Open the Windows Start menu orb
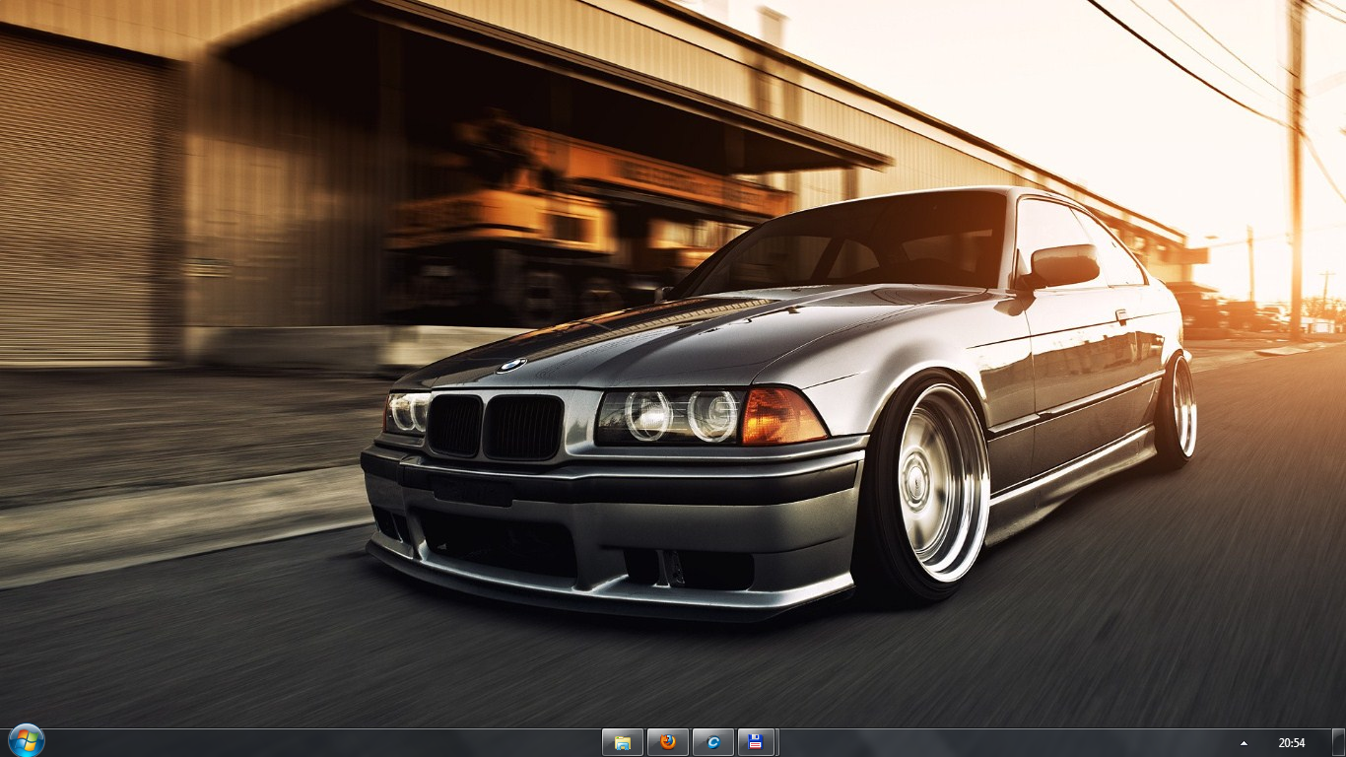Screen dimensions: 1346x757 pyautogui.click(x=26, y=740)
